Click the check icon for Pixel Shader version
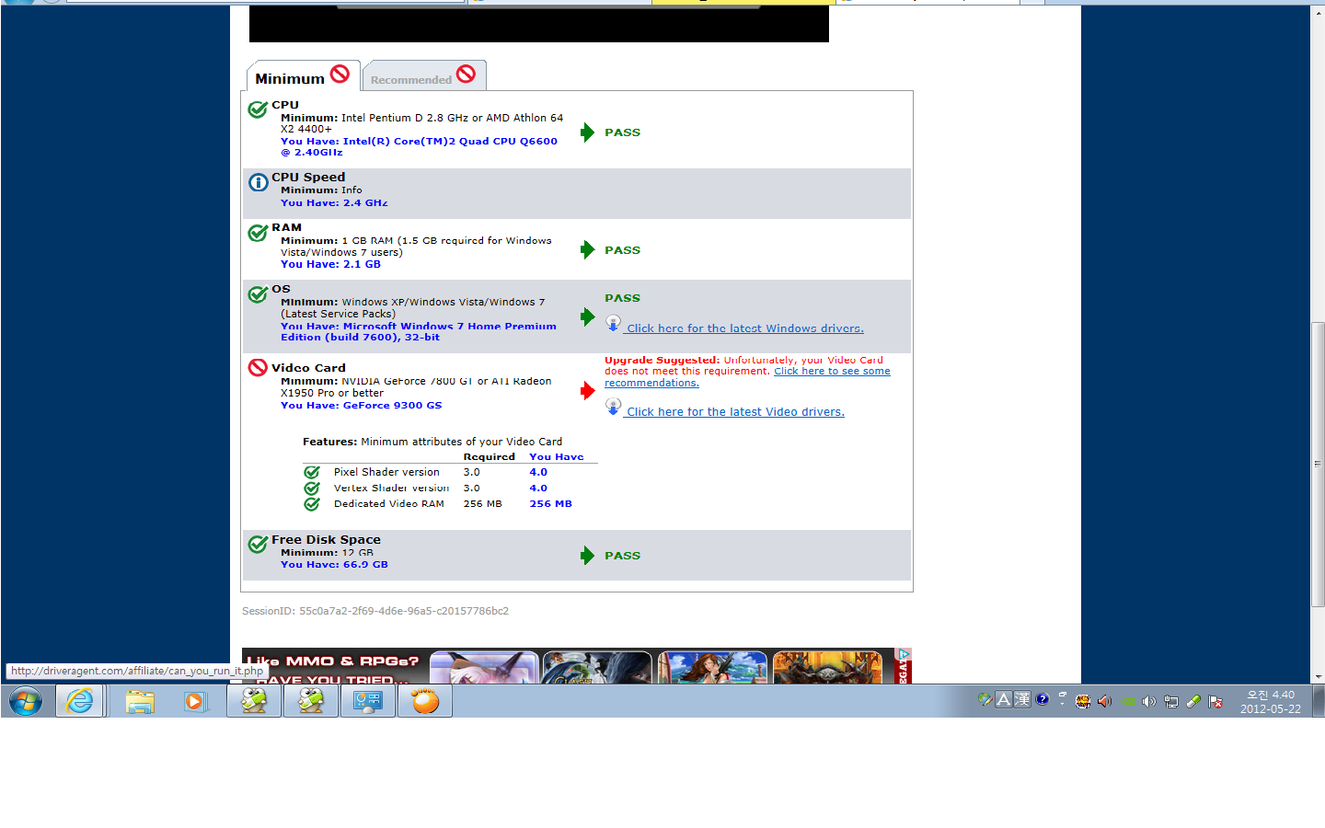The height and width of the screenshot is (828, 1325). tap(312, 472)
